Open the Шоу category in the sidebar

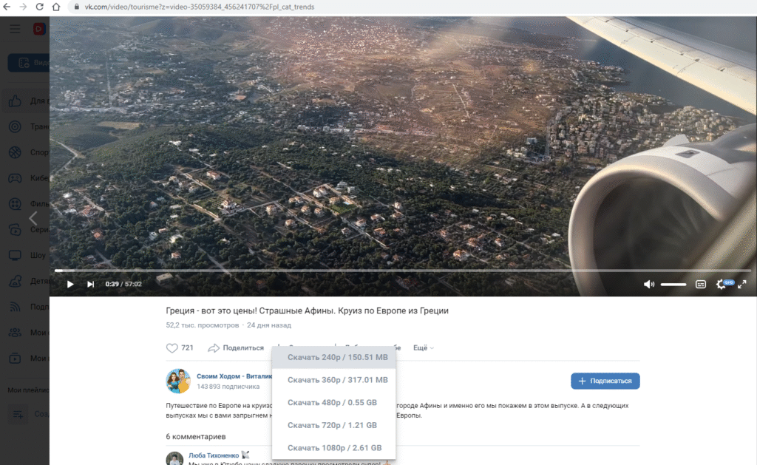tap(15, 254)
